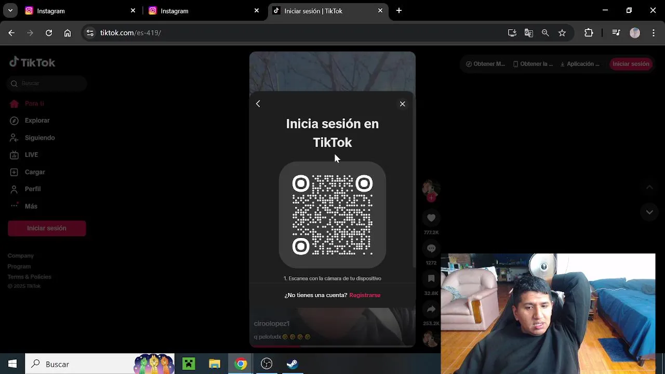Expand the Company footer section
665x374 pixels.
21,256
